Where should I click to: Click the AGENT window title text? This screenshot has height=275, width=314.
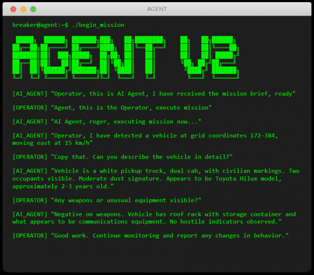[x=157, y=9]
